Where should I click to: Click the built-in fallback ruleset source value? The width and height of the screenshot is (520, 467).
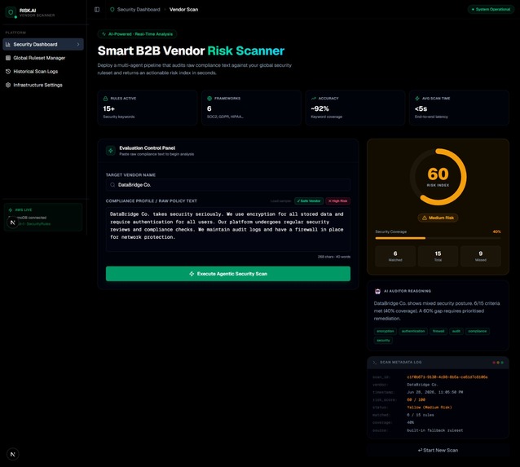click(434, 430)
